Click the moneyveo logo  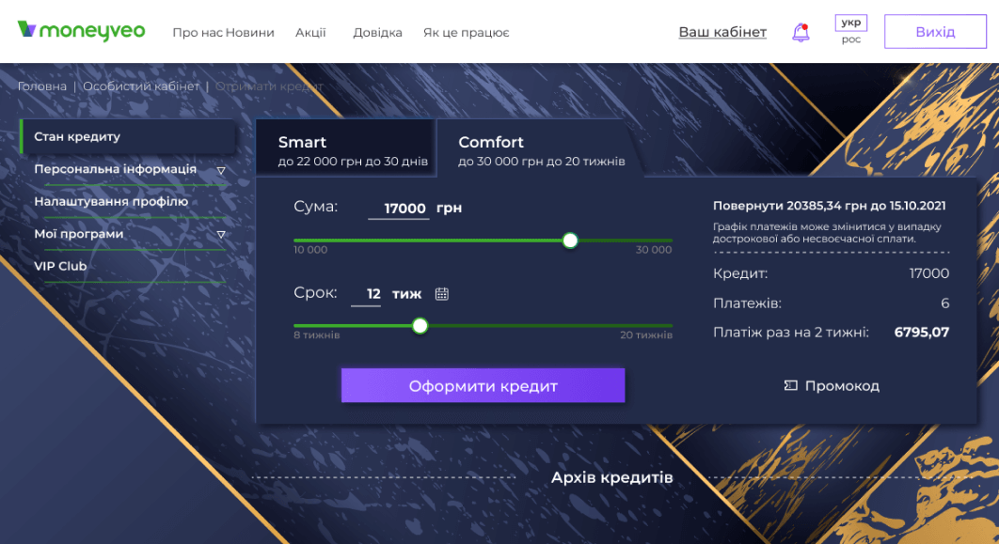[81, 31]
